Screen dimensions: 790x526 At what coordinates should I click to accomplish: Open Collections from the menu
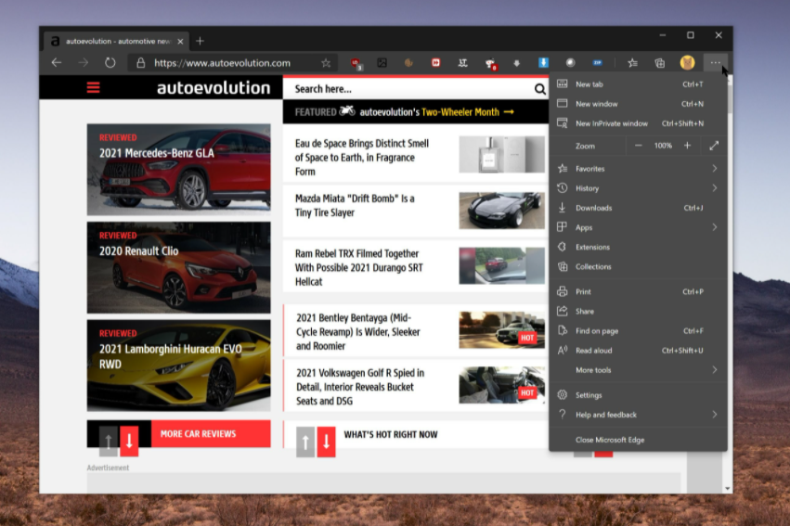click(638, 267)
